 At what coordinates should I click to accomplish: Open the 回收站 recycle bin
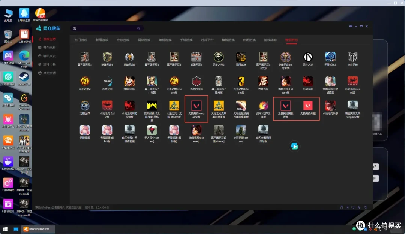pyautogui.click(x=8, y=36)
